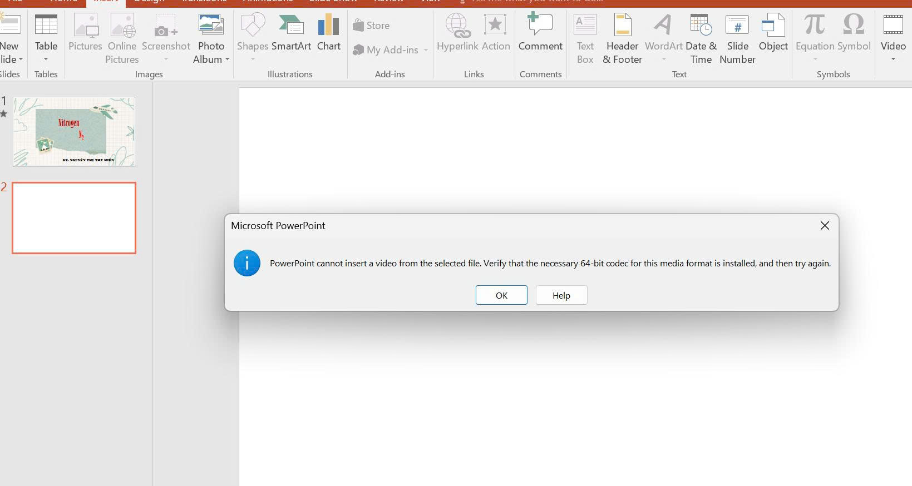Click the Video icon in the ribbon
The image size is (912, 486).
tap(893, 26)
